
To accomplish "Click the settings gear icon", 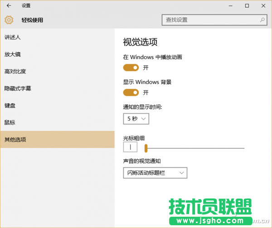I will point(9,20).
